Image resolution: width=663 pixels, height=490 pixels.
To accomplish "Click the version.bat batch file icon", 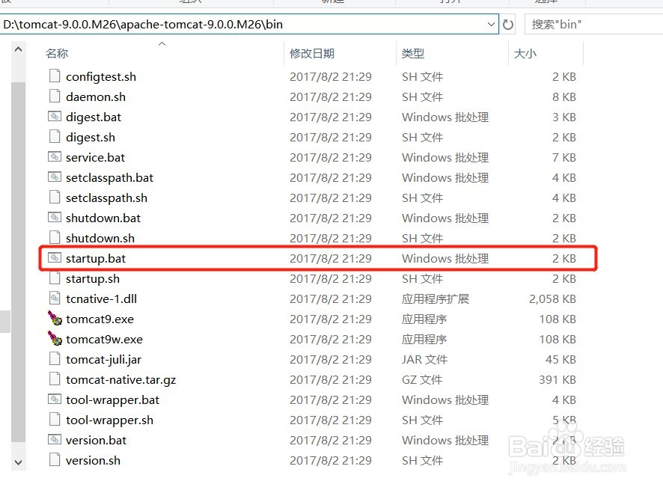I will coord(55,440).
